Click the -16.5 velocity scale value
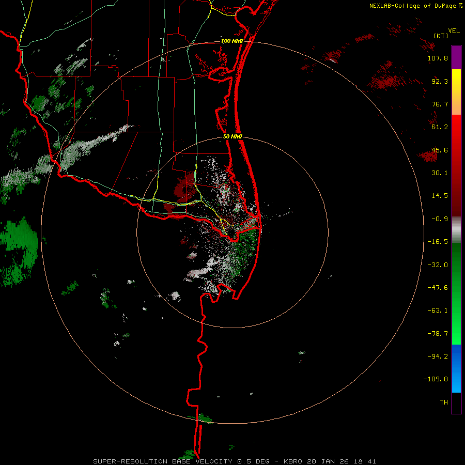Screen dimensions: 465x465 pyautogui.click(x=438, y=242)
